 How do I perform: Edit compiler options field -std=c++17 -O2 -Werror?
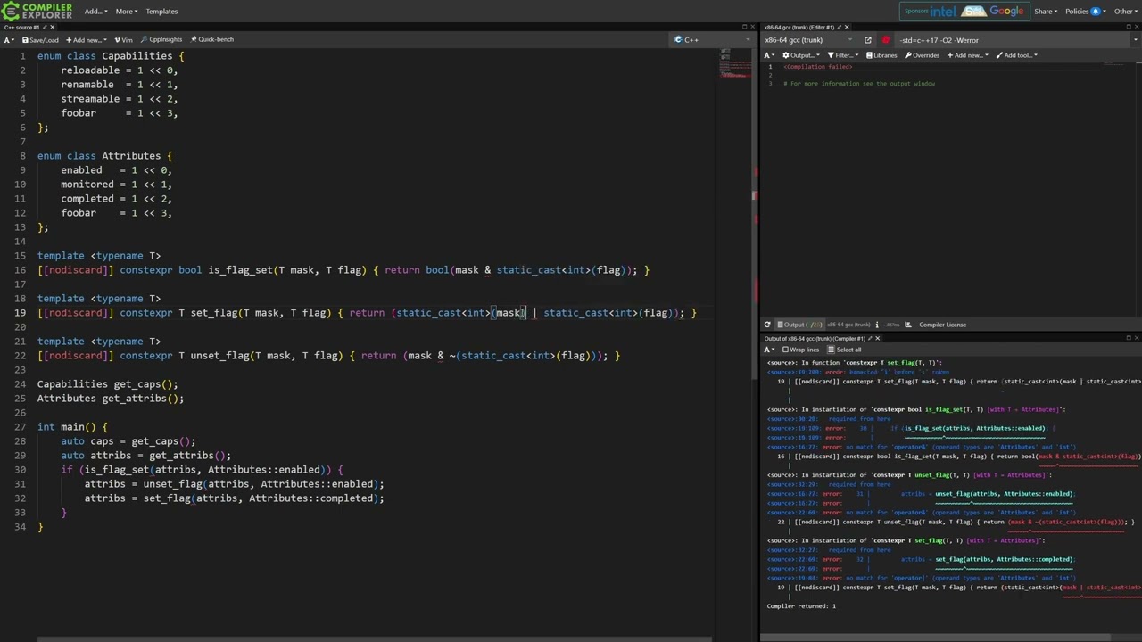1010,40
